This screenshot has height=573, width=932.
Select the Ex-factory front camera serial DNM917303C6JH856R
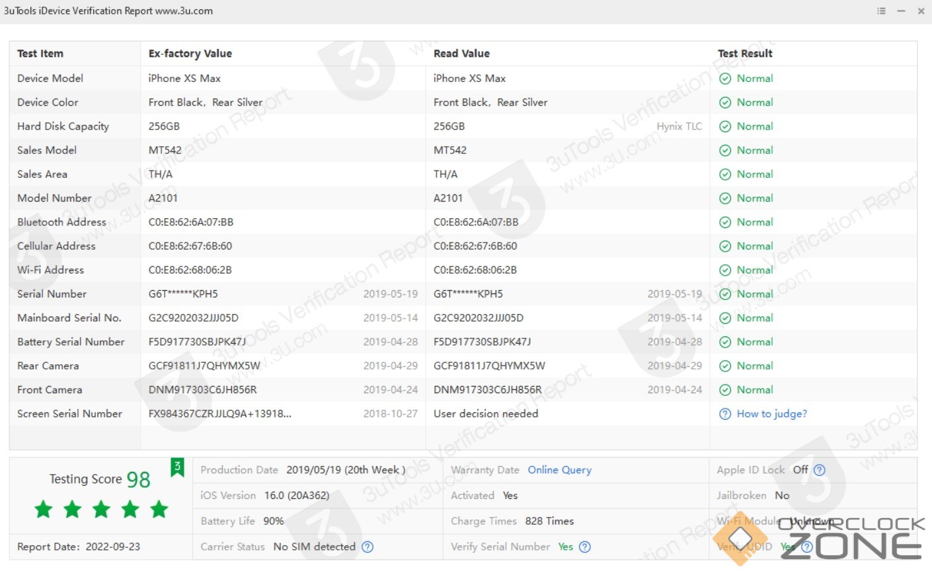pos(203,390)
